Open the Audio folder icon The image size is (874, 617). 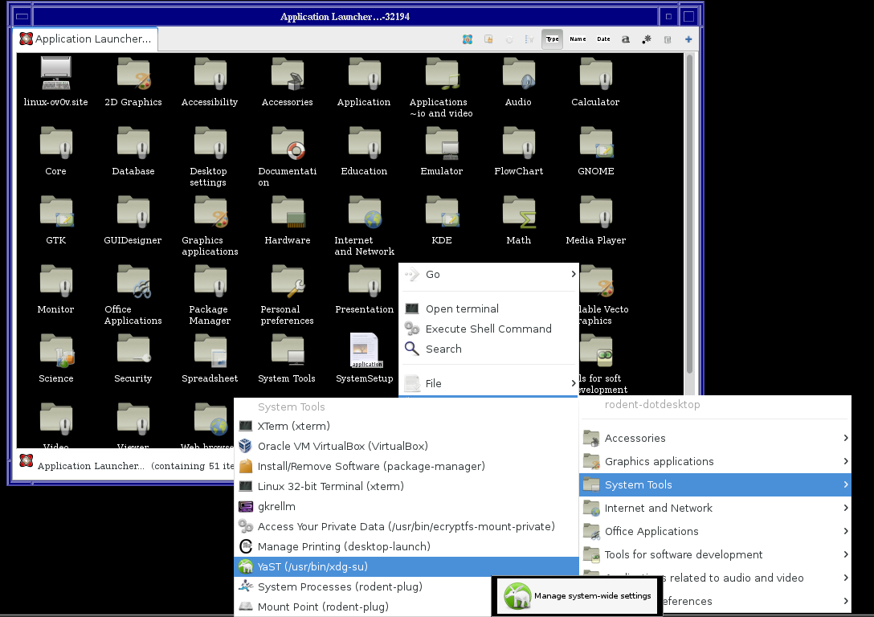click(x=518, y=74)
